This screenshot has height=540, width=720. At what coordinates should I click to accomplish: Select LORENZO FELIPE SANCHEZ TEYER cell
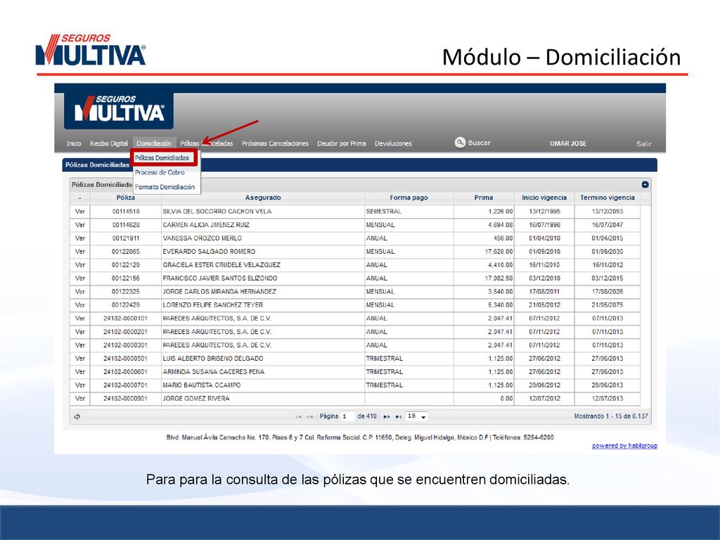263,304
